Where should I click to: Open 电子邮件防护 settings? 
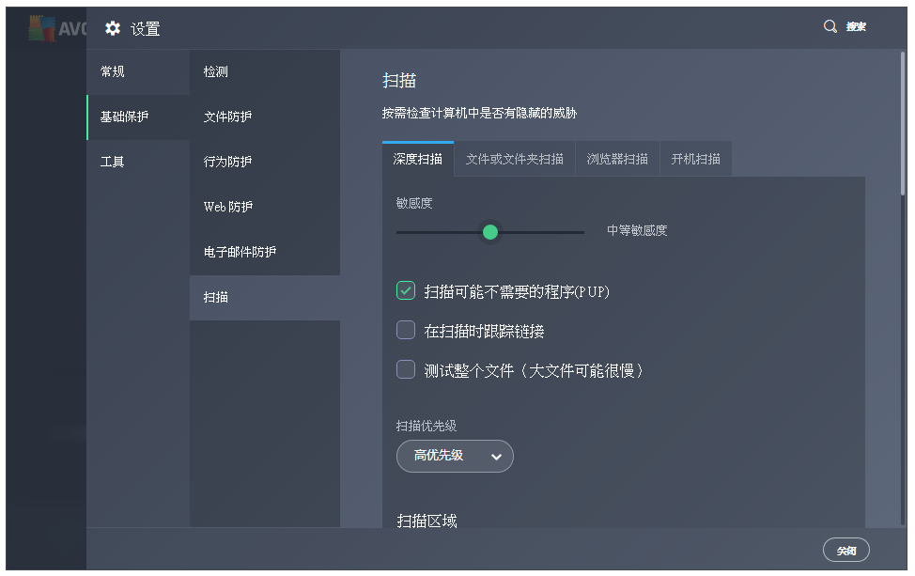click(x=240, y=252)
